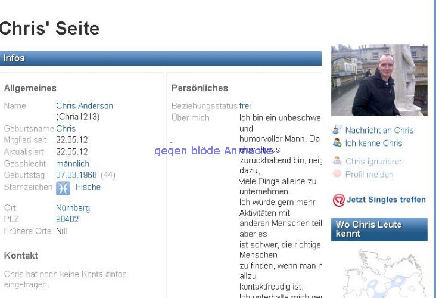436x298 pixels.
Task: Click the people icon beside Ich kenne Chris
Action: point(337,143)
